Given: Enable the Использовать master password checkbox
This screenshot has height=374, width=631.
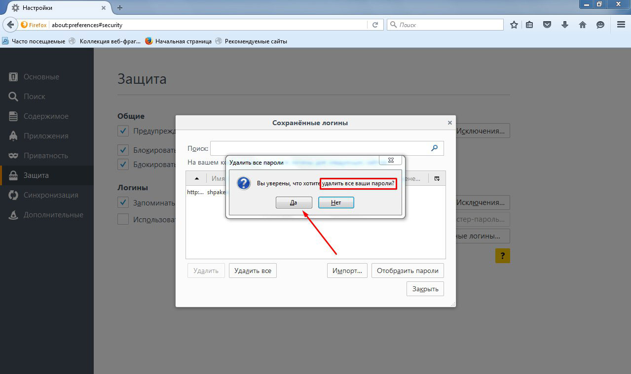Looking at the screenshot, I should (x=123, y=219).
